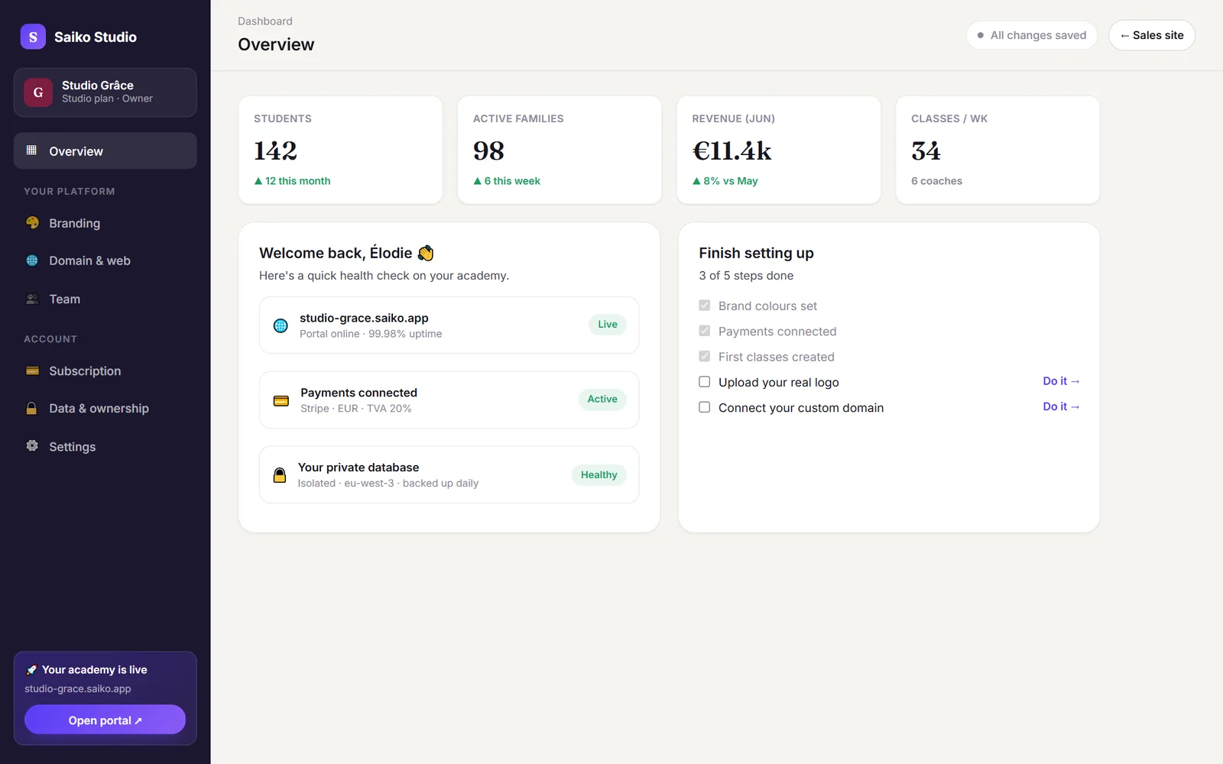
Task: Click the Team people icon
Action: (x=32, y=299)
